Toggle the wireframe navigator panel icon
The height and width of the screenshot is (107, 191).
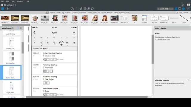point(3,9)
